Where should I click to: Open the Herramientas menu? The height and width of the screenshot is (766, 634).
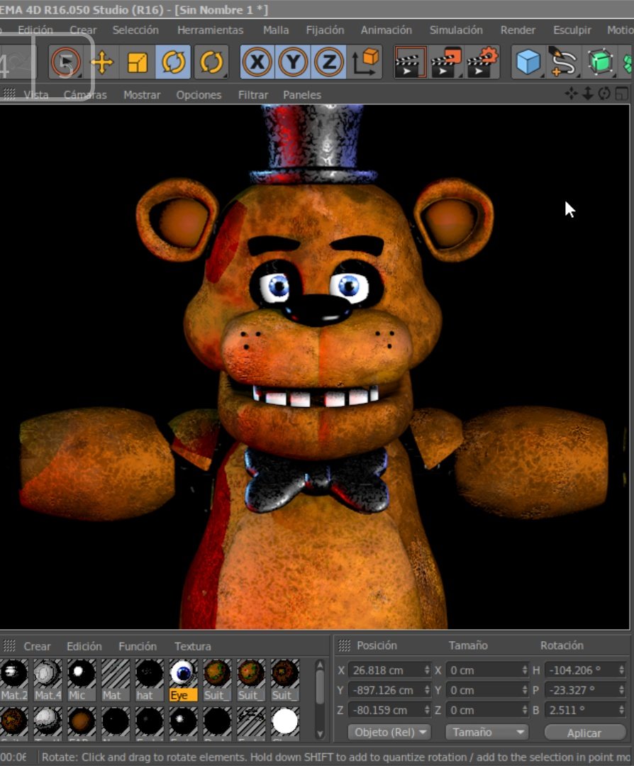click(x=210, y=30)
